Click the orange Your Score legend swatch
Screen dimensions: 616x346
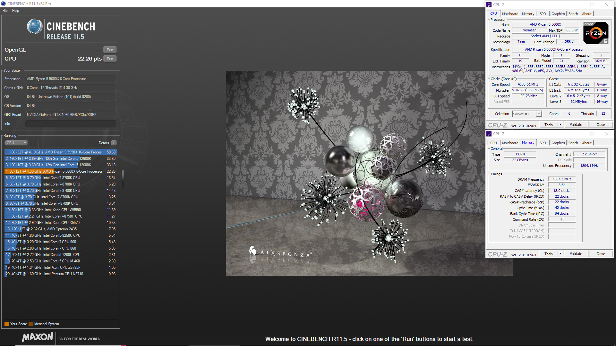[7, 324]
